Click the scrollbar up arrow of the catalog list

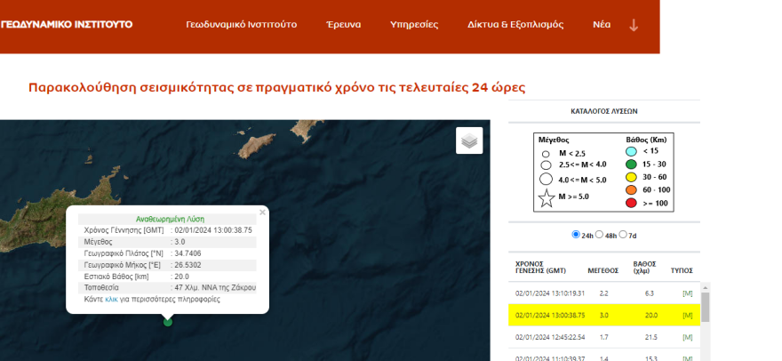click(x=706, y=287)
